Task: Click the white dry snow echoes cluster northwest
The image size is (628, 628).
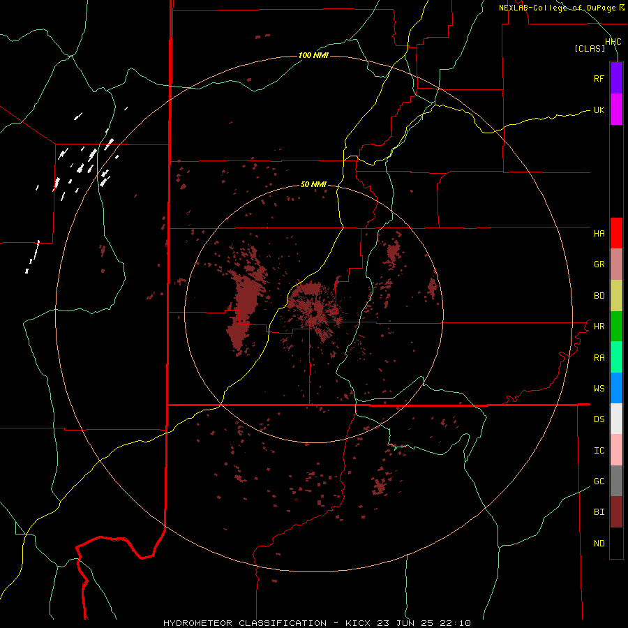Action: [x=86, y=164]
